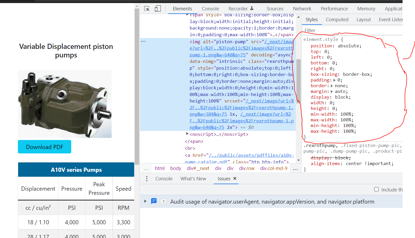Expand the navigator.userAgent audit issue
Viewport: 415px width, 238px height.
tap(145, 201)
